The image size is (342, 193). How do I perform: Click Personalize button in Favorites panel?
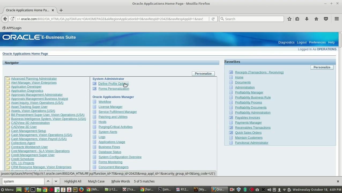(322, 67)
